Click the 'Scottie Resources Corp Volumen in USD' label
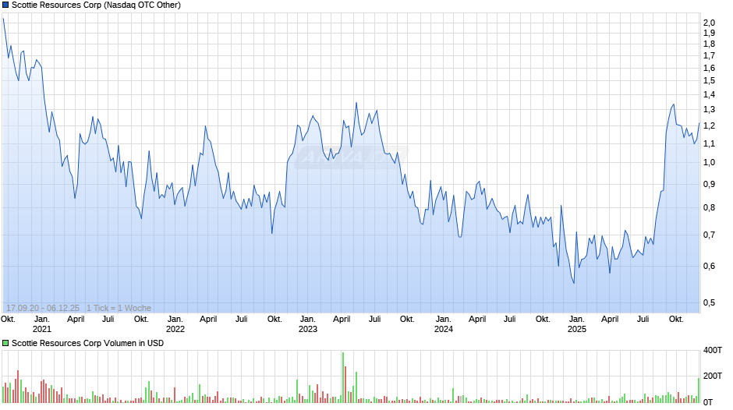The width and height of the screenshot is (733, 410). [88, 343]
